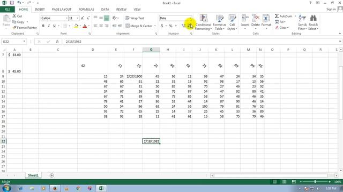Switch to PAGE LAYOUT tab

(62, 10)
